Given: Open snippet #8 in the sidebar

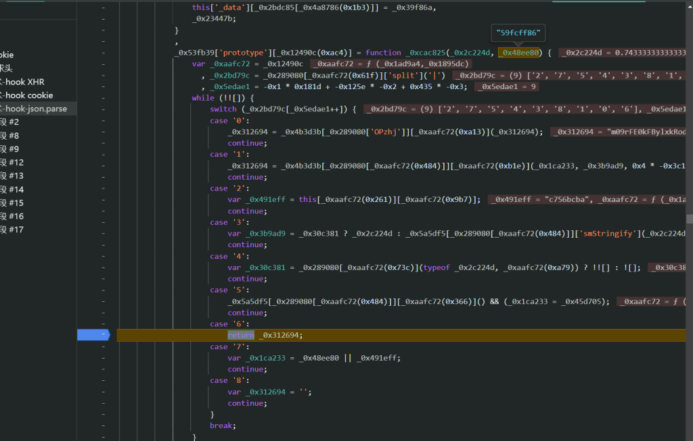Looking at the screenshot, I should [10, 136].
